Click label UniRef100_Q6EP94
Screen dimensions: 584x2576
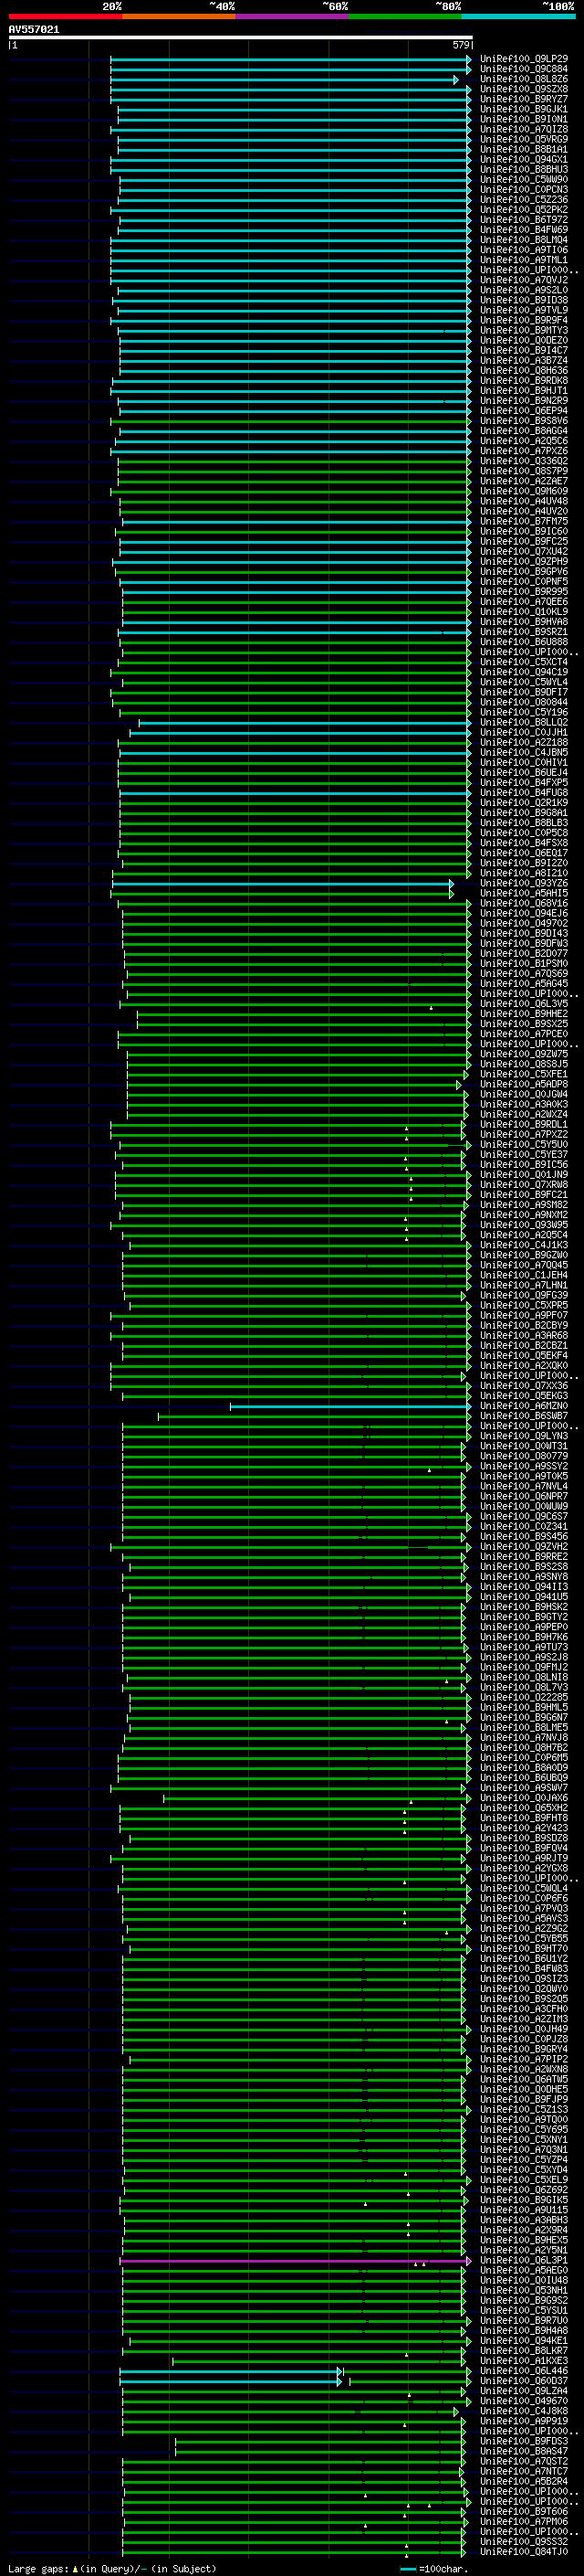(524, 411)
